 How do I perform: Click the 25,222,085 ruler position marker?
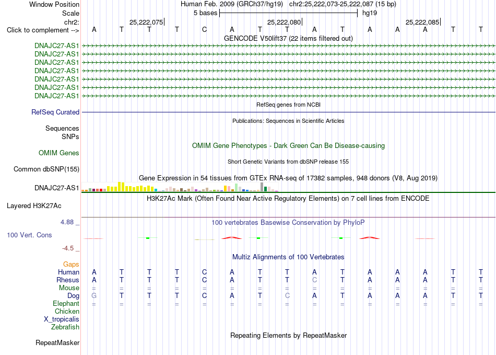click(x=422, y=22)
